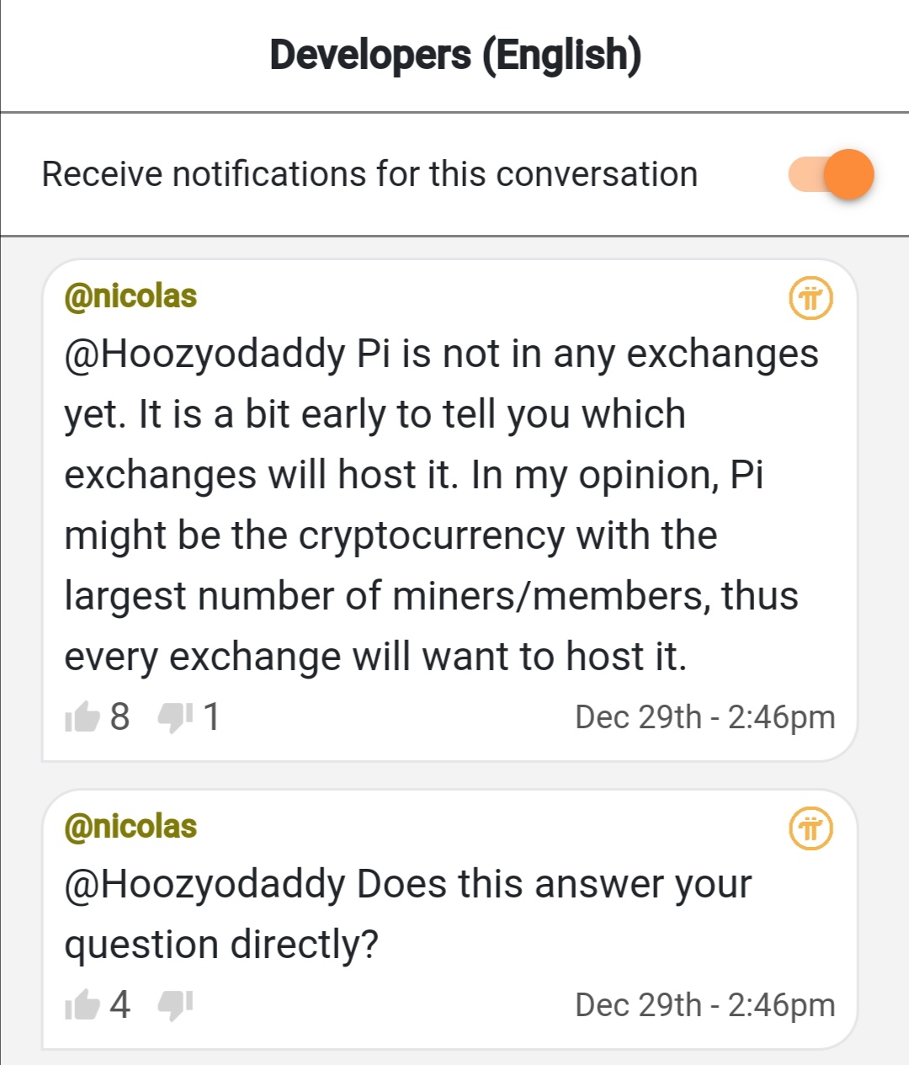The height and width of the screenshot is (1065, 909).
Task: Tap second message timestamp Dec 29th 2:46pm
Action: point(704,1005)
